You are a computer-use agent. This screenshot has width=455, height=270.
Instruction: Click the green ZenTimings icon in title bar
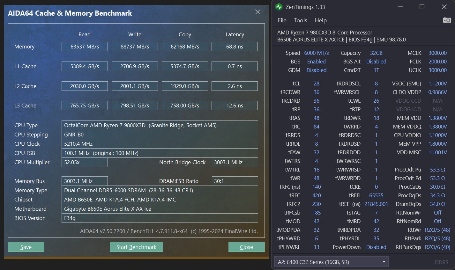tap(278, 7)
